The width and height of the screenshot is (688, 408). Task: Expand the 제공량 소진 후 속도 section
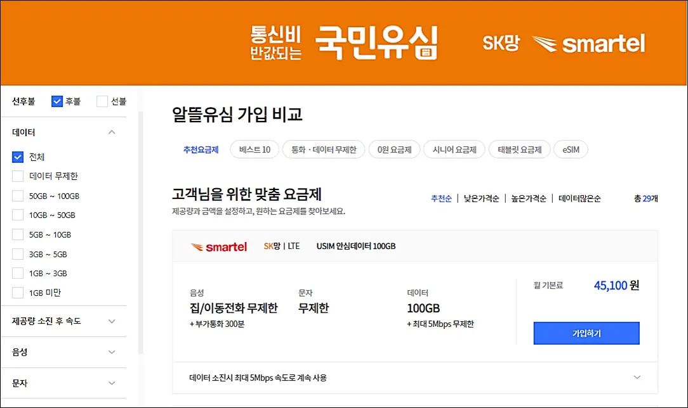[x=112, y=321]
